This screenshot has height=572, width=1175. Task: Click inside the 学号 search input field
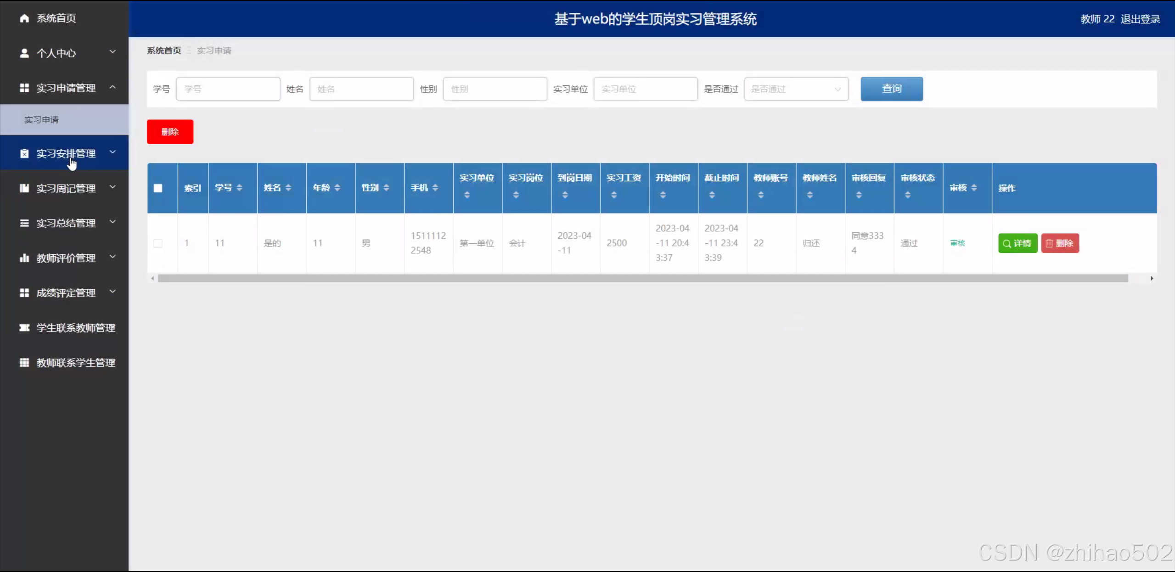coord(228,89)
